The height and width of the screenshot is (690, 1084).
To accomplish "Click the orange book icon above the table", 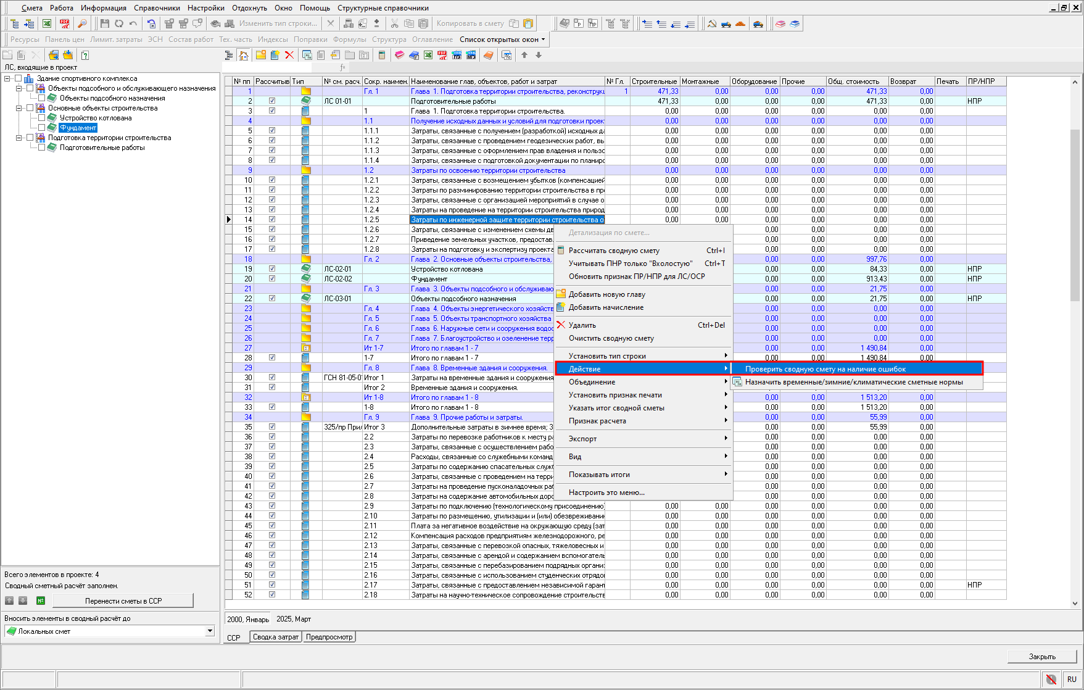I will pos(489,55).
